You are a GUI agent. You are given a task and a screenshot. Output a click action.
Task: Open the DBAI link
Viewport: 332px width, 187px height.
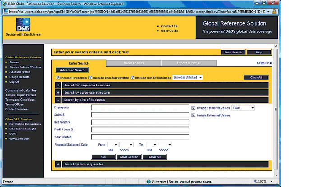(x=13, y=134)
